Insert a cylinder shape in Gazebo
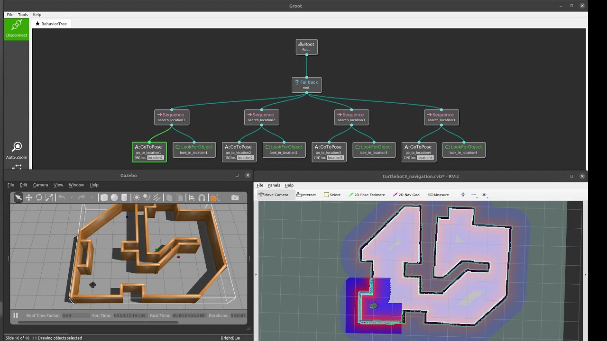 coord(125,197)
